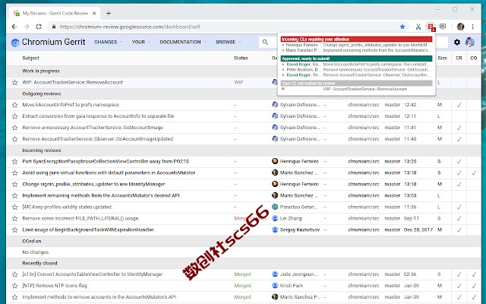Select the My Reviews browser tab
The height and width of the screenshot is (304, 486).
pyautogui.click(x=55, y=14)
